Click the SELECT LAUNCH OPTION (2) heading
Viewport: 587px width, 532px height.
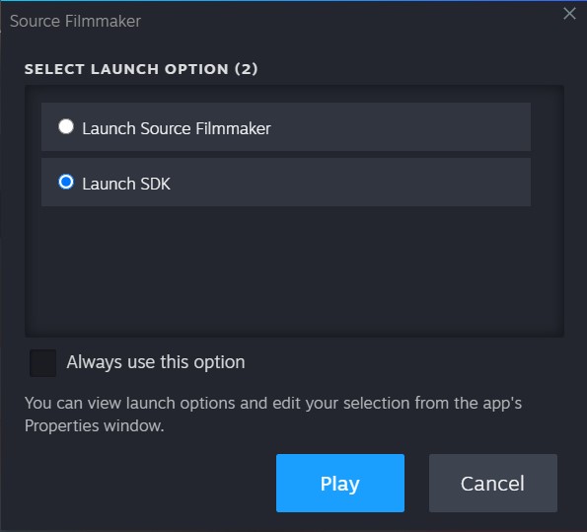[x=141, y=69]
